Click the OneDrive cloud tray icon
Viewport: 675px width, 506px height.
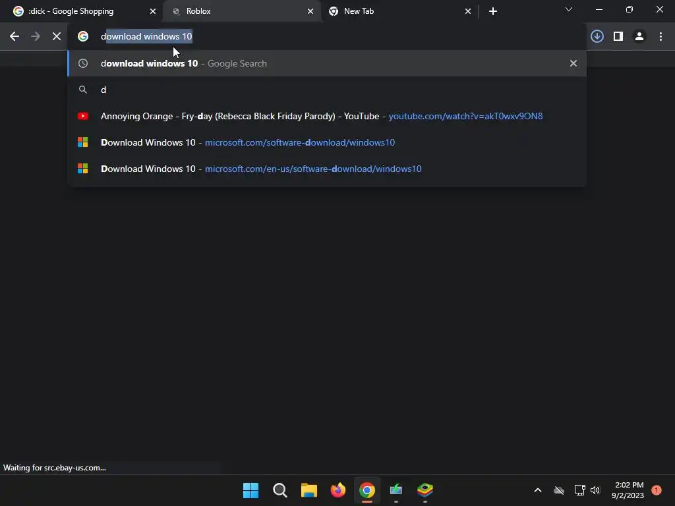(559, 490)
